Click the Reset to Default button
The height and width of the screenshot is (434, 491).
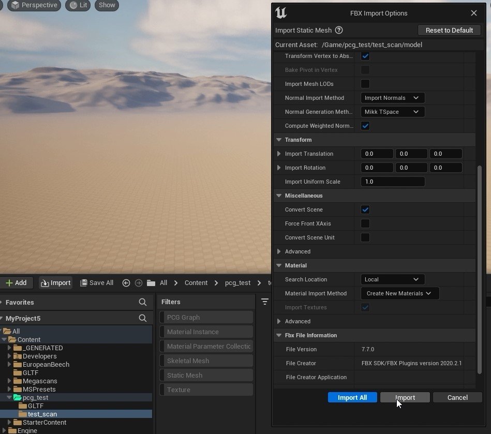click(x=449, y=30)
